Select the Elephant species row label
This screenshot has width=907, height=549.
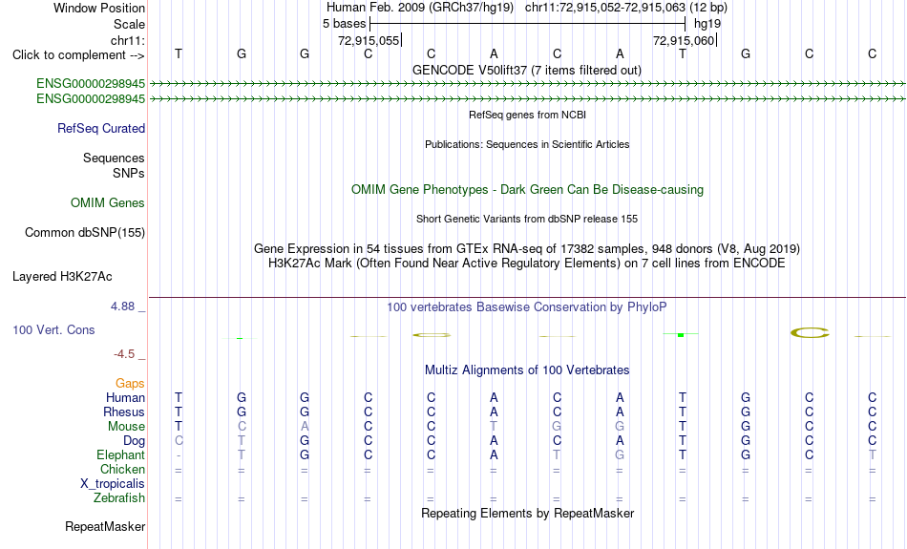click(121, 455)
